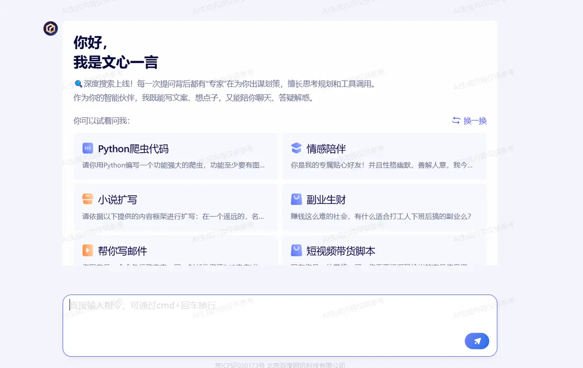Click the 副业生财 shopping bag icon
This screenshot has width=583, height=368.
click(296, 199)
